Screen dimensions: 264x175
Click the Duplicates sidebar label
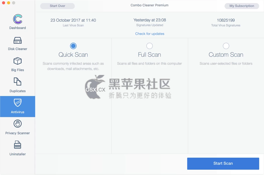(x=18, y=91)
